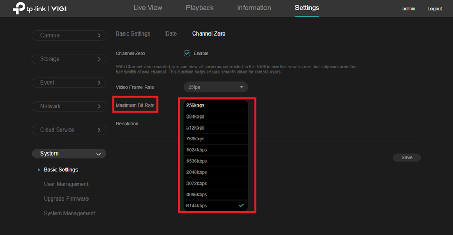Choose 3072kbps bit rate option

click(216, 183)
